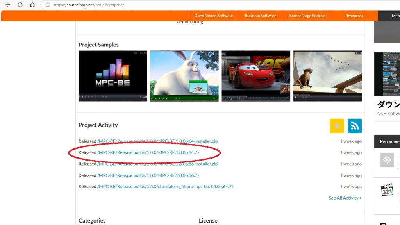Open the white rabbit sample thumbnail
Image resolution: width=400 pixels, height=225 pixels.
184,76
